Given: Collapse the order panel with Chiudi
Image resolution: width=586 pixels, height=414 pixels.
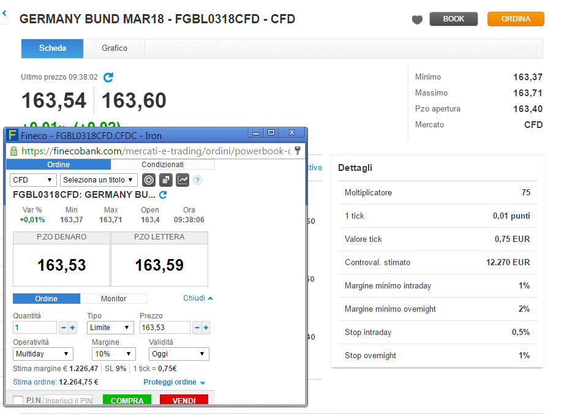Looking at the screenshot, I should (198, 298).
